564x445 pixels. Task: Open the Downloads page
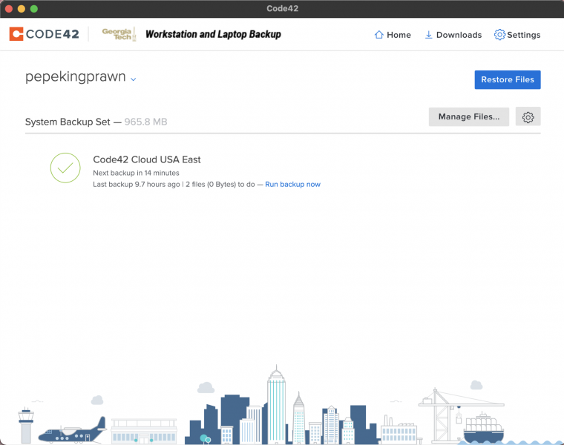[453, 35]
